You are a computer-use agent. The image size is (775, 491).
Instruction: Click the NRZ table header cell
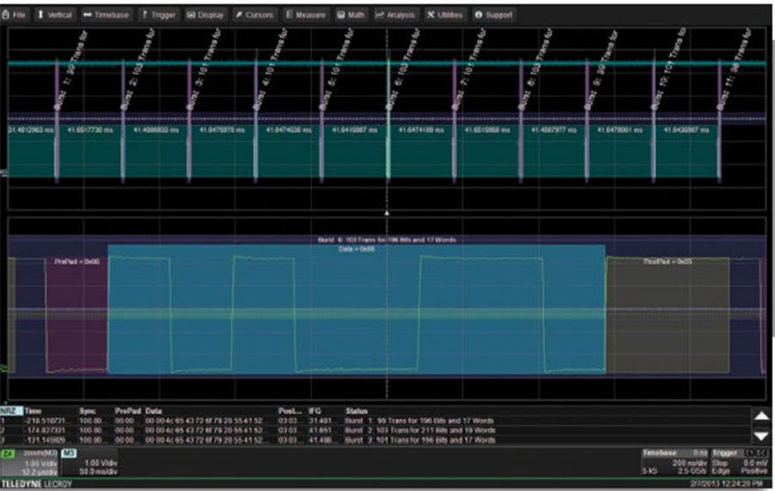11,411
